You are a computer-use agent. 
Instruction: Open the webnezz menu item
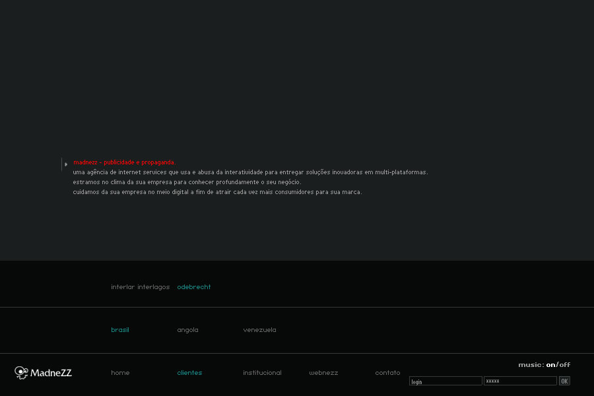323,373
